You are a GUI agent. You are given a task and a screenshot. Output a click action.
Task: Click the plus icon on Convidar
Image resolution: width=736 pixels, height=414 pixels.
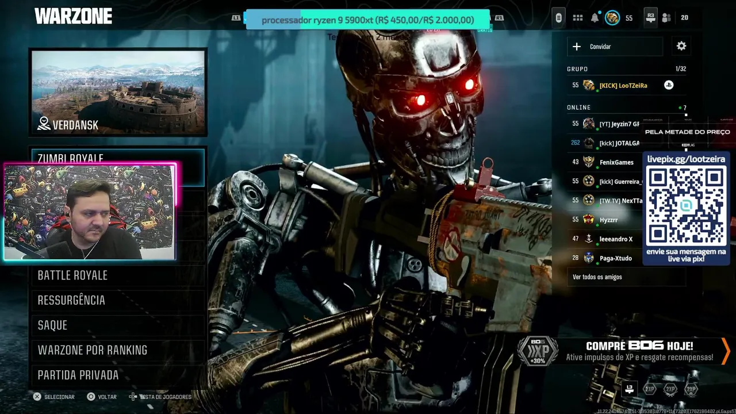click(x=577, y=47)
